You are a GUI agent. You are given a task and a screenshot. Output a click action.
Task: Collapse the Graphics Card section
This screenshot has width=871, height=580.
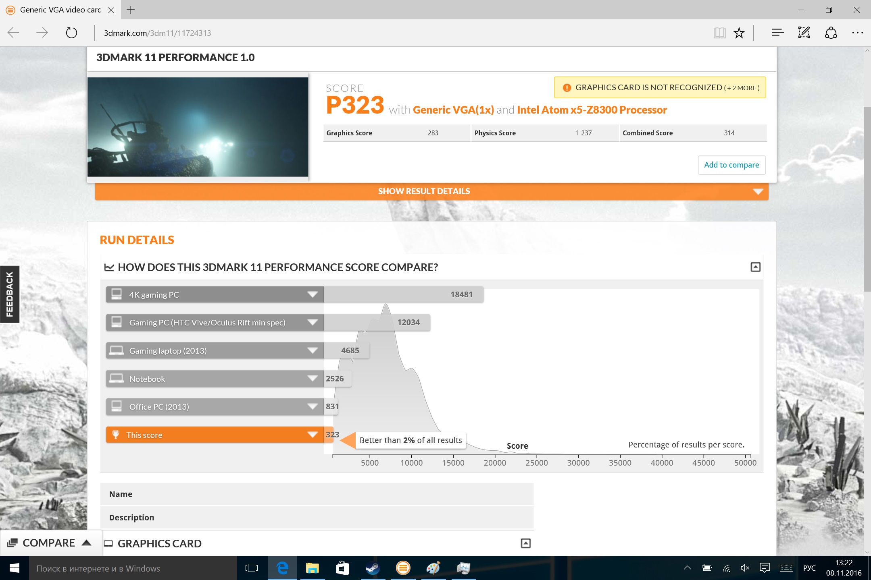[525, 543]
